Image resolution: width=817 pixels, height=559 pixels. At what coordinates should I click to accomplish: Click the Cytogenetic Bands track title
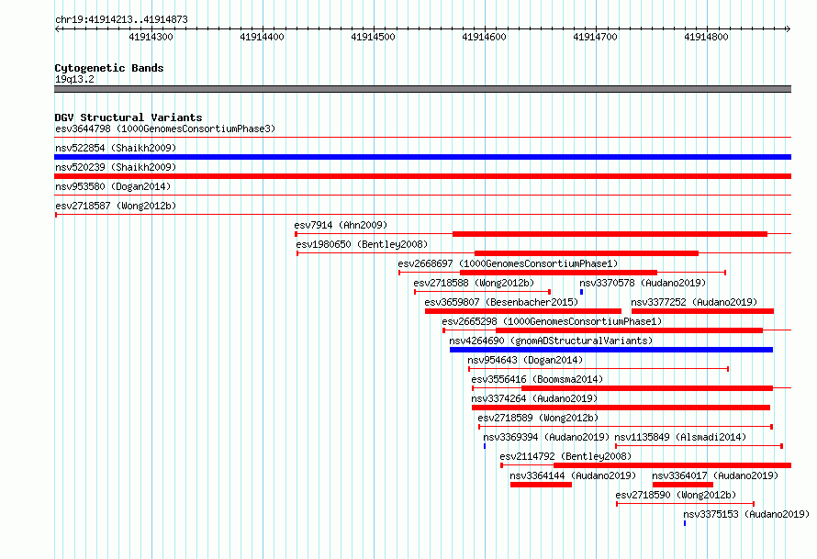(x=109, y=68)
